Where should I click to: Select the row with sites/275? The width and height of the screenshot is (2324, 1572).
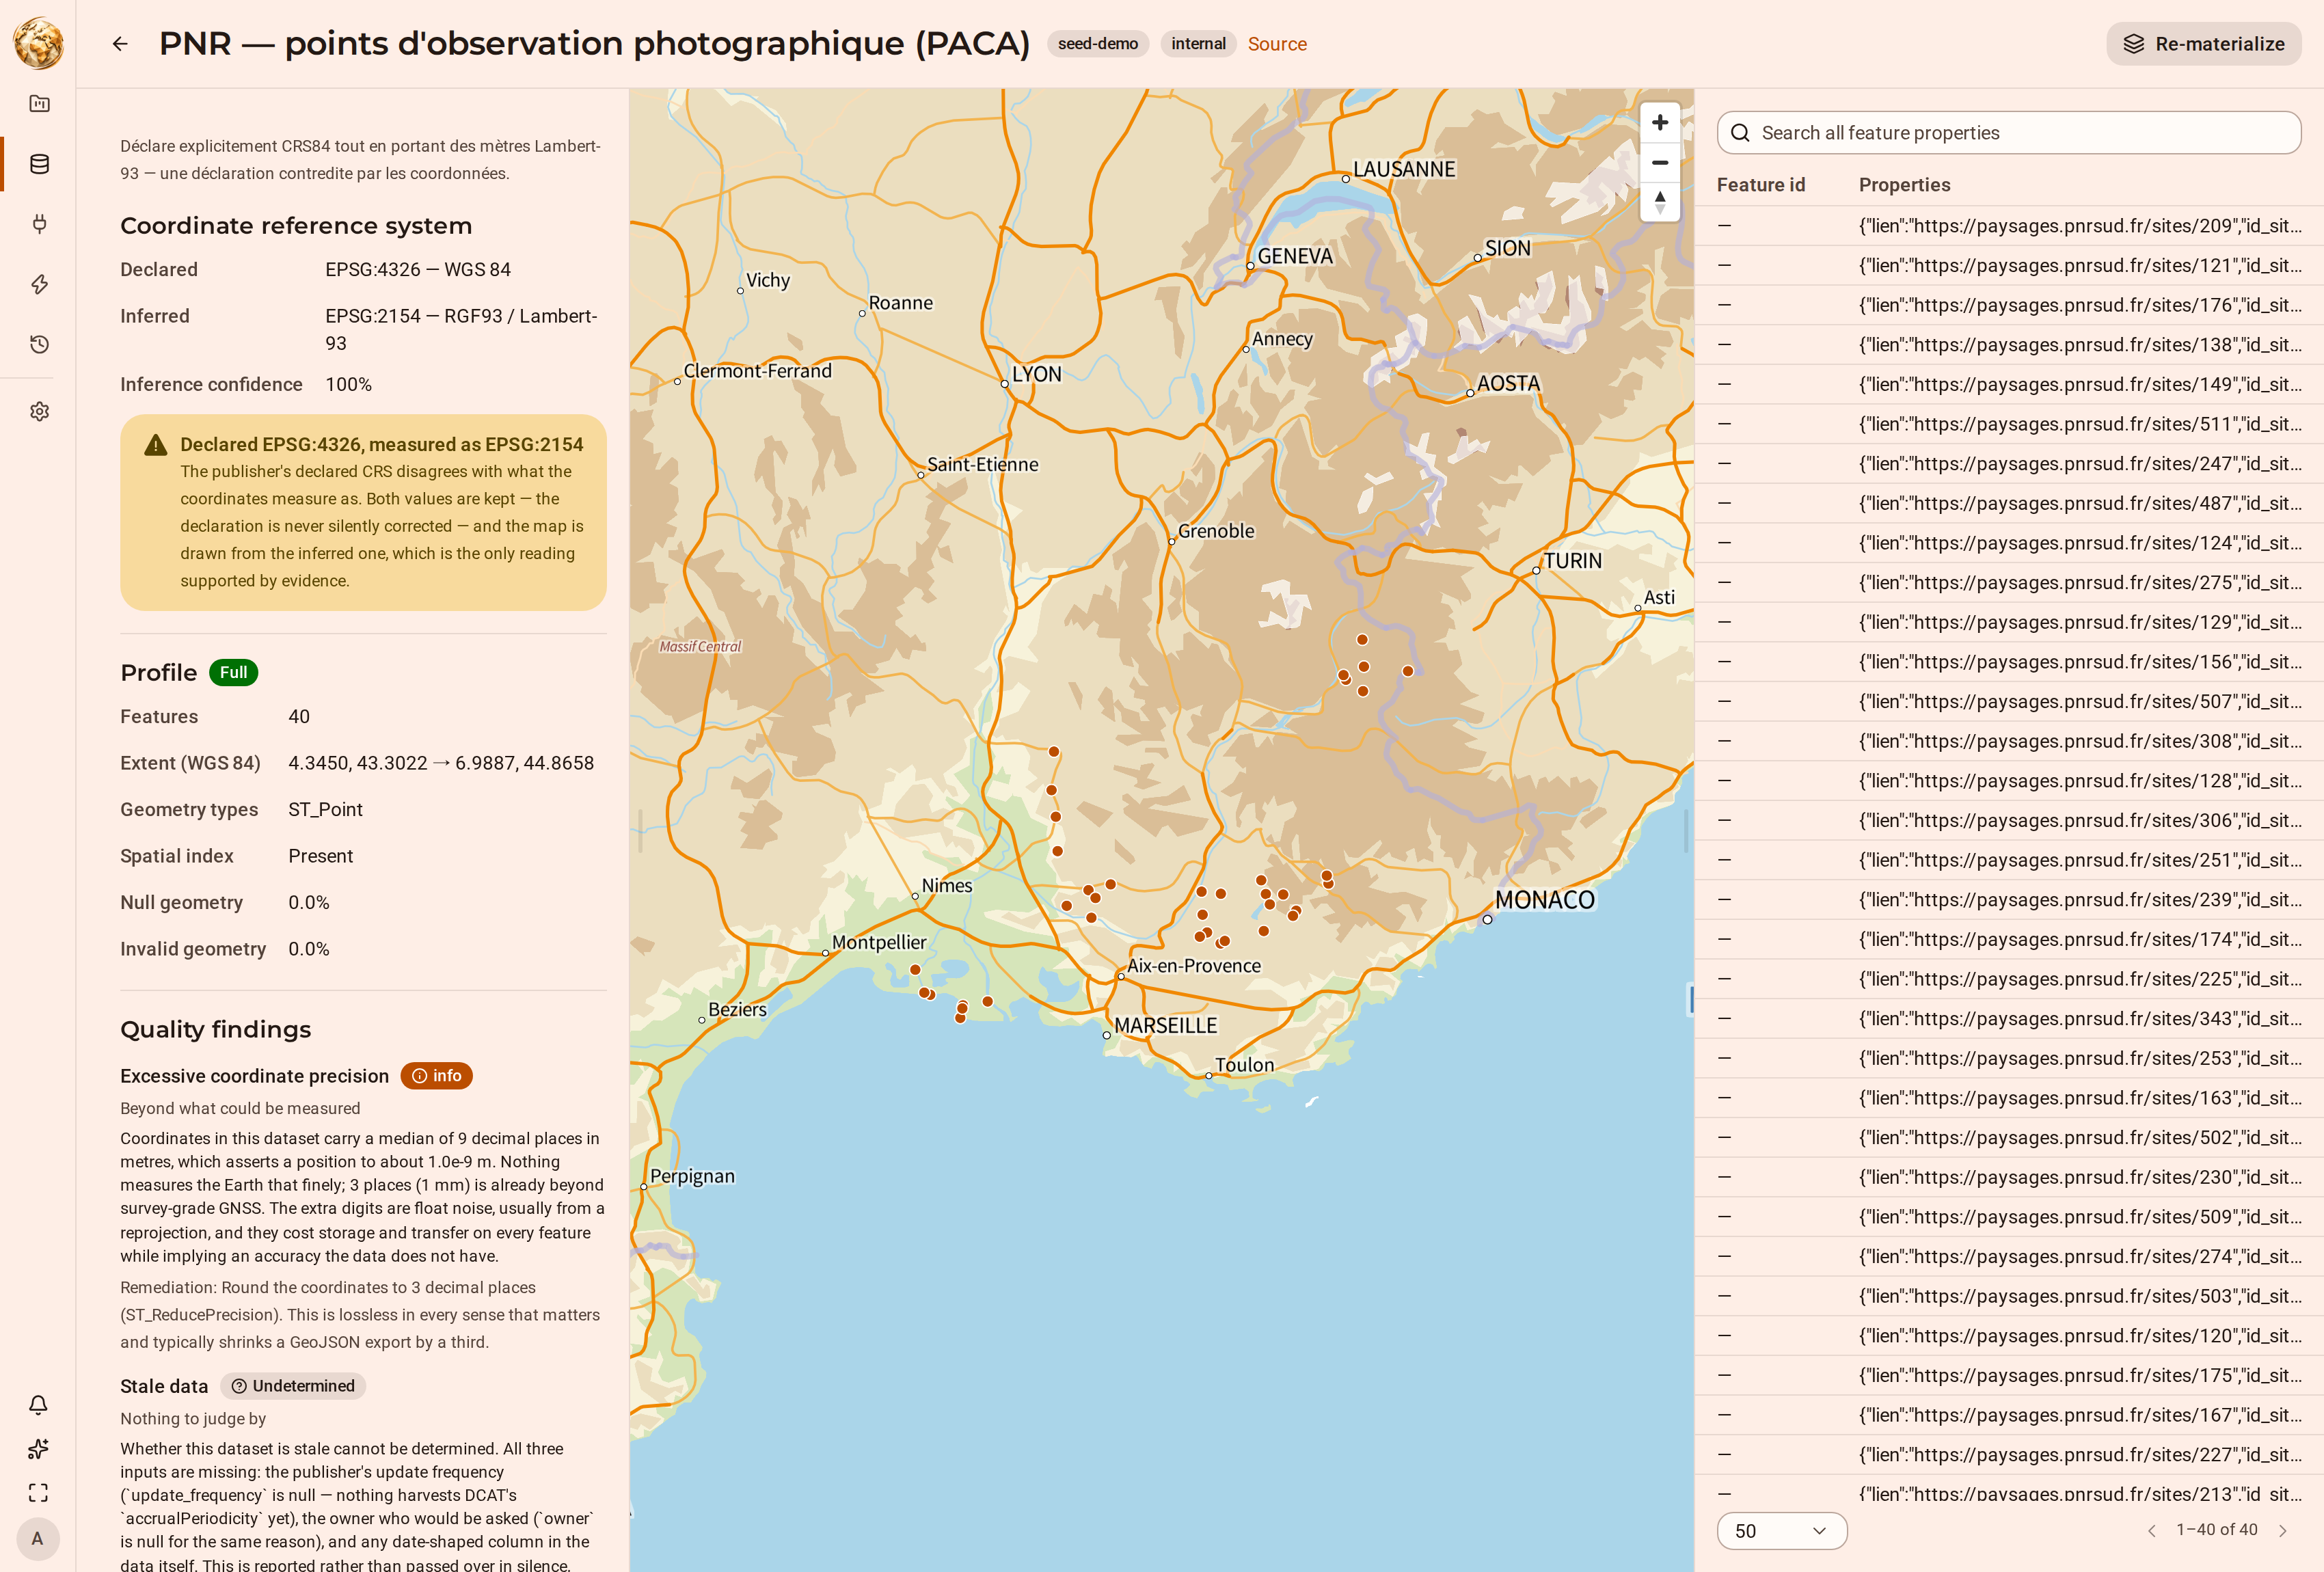click(x=2009, y=583)
